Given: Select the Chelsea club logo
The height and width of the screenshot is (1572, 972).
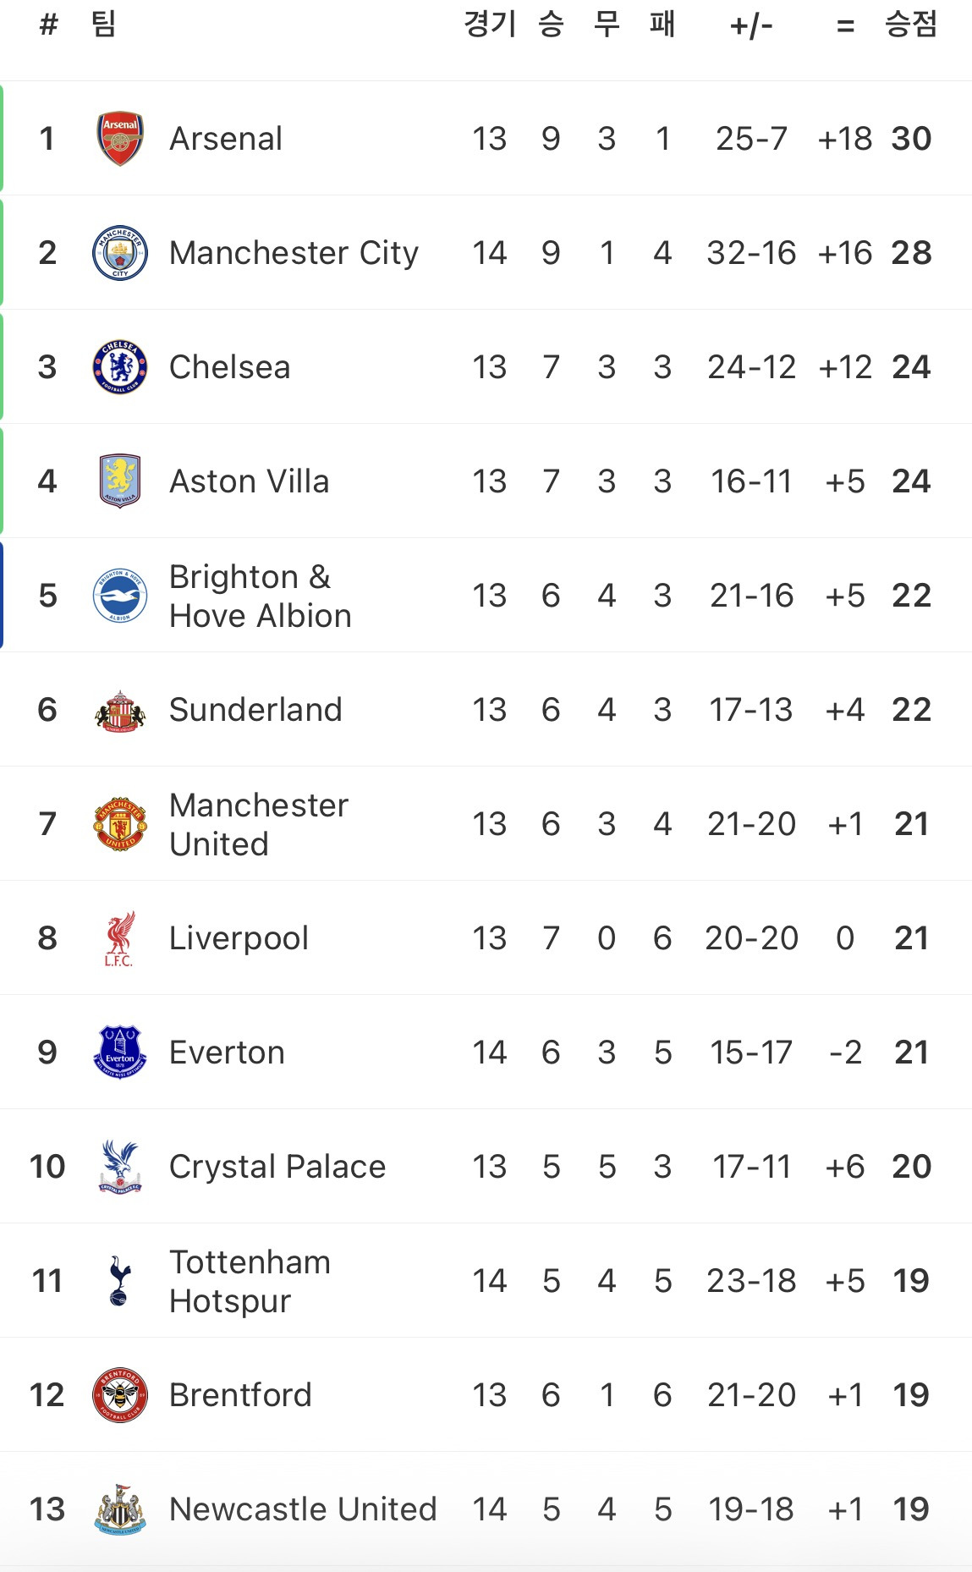Looking at the screenshot, I should tap(120, 367).
